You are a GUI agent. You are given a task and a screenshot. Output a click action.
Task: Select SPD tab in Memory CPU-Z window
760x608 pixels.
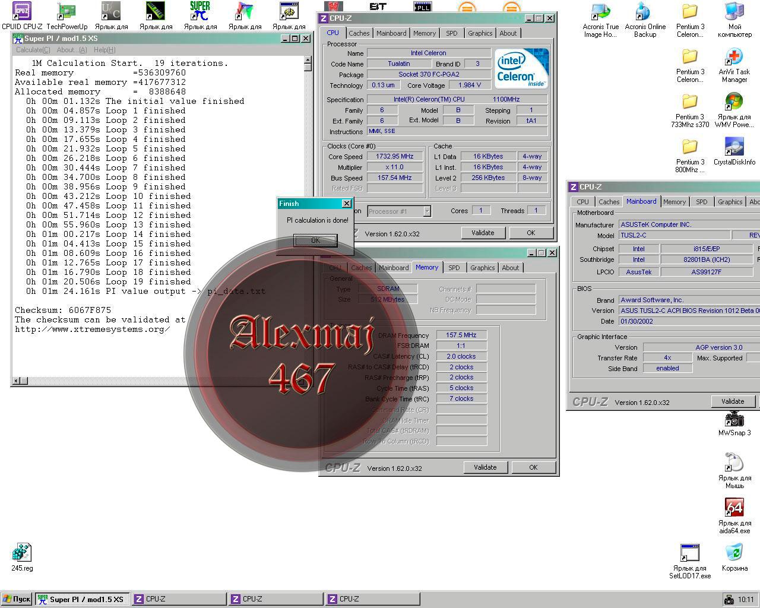454,268
